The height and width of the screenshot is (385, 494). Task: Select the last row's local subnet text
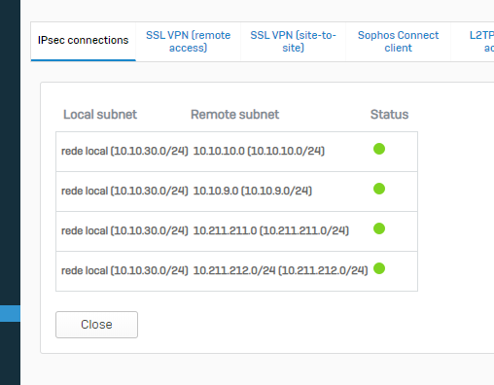pos(124,270)
